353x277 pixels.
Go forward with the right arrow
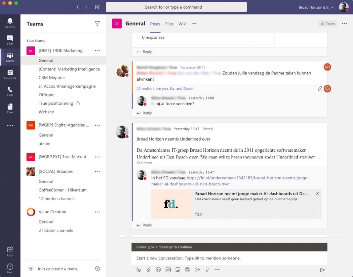pyautogui.click(x=86, y=7)
